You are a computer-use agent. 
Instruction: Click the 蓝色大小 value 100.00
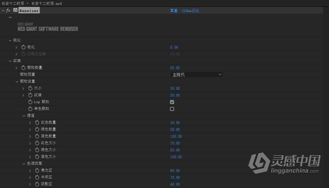(176, 157)
